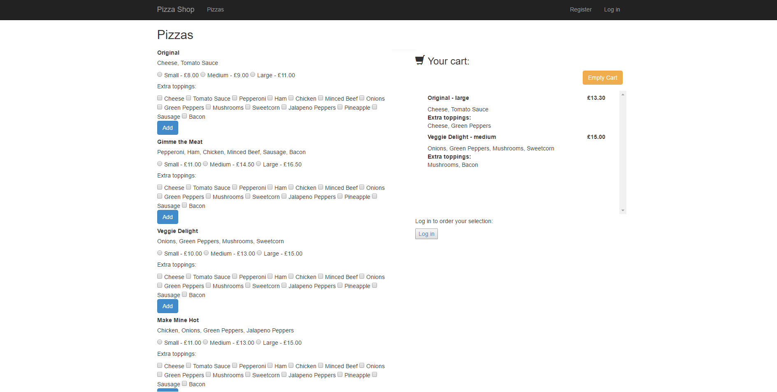Click the 'Gimme the Meat' pizza heading
Viewport: 777px width, 392px height.
pos(180,142)
